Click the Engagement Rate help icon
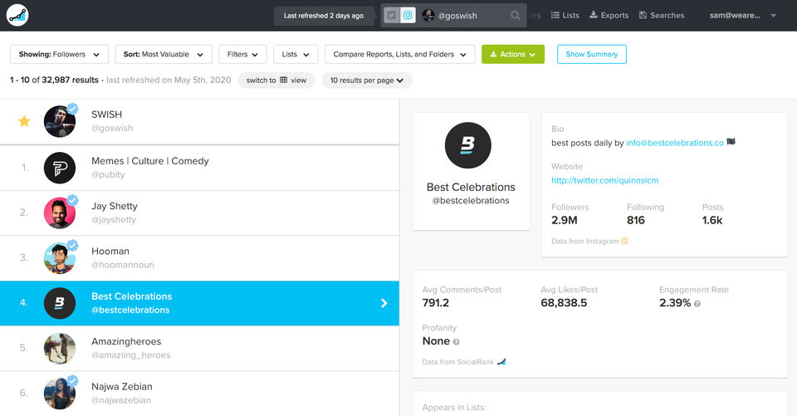This screenshot has width=797, height=416. coord(697,304)
